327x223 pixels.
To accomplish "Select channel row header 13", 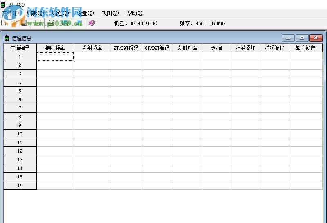I will coord(20,160).
